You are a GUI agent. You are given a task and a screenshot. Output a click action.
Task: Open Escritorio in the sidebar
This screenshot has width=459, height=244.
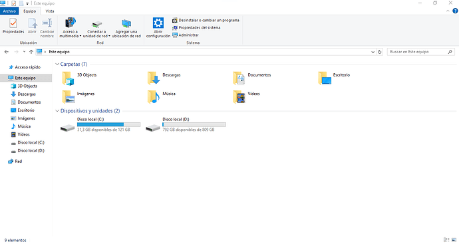pos(23,110)
